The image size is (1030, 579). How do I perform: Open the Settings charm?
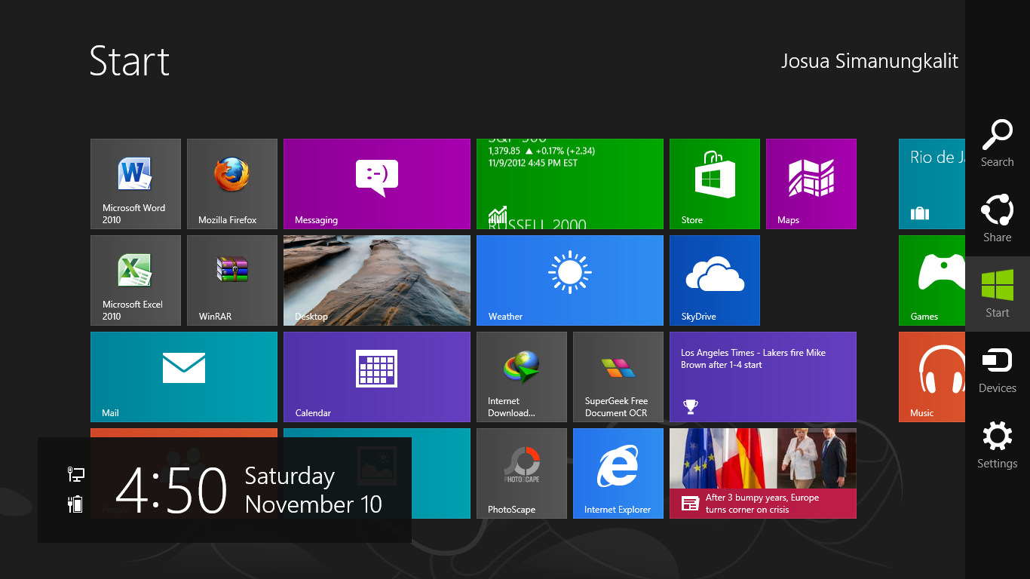pyautogui.click(x=998, y=445)
